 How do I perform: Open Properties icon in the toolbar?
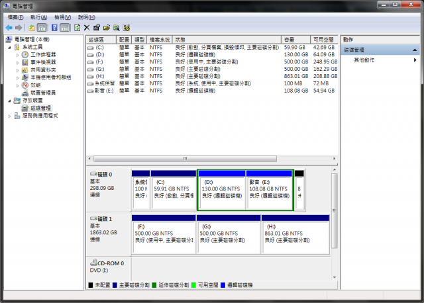tap(97, 28)
